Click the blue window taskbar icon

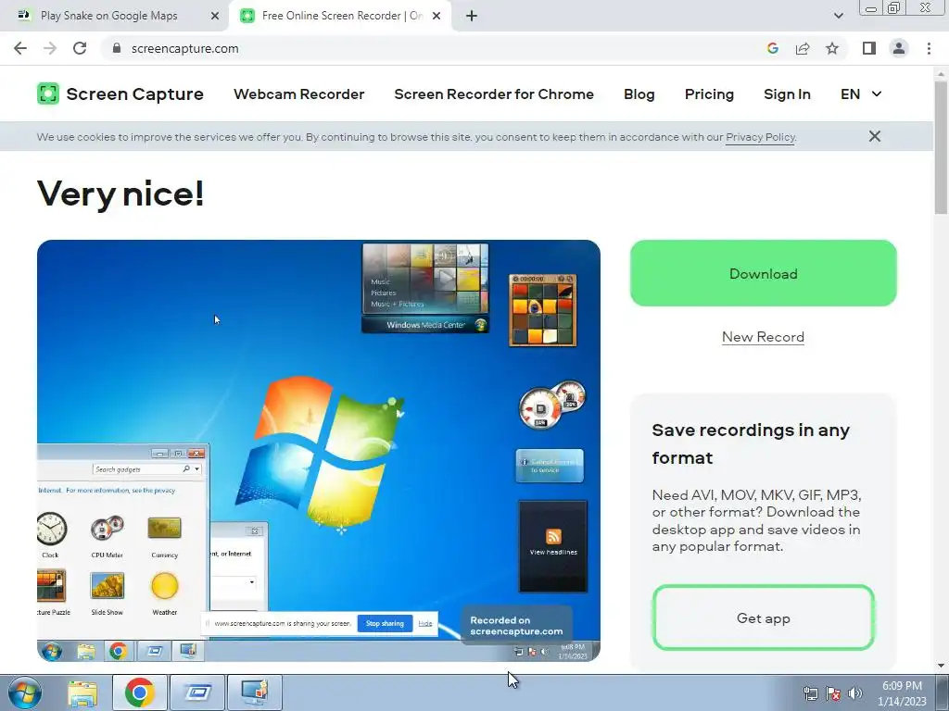197,692
